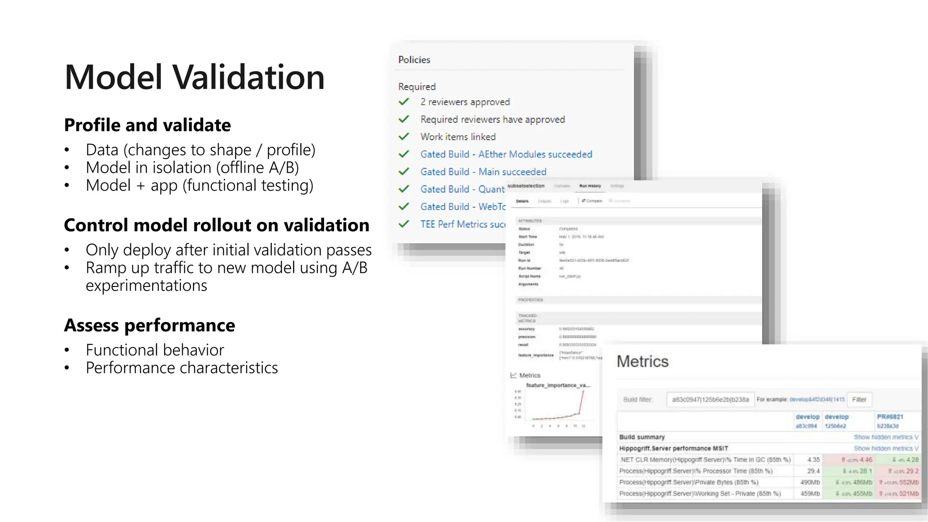Click the develop a83c094 column header

[x=807, y=417]
